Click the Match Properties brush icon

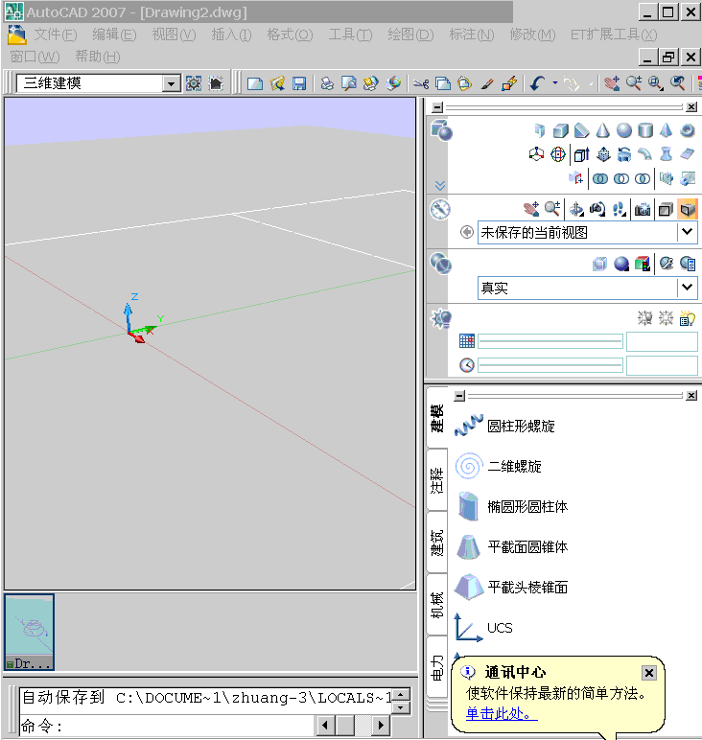[x=487, y=84]
